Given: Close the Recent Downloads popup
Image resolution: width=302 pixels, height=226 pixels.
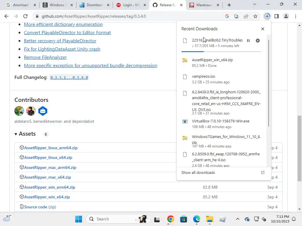Looking at the screenshot, I should coord(263,29).
